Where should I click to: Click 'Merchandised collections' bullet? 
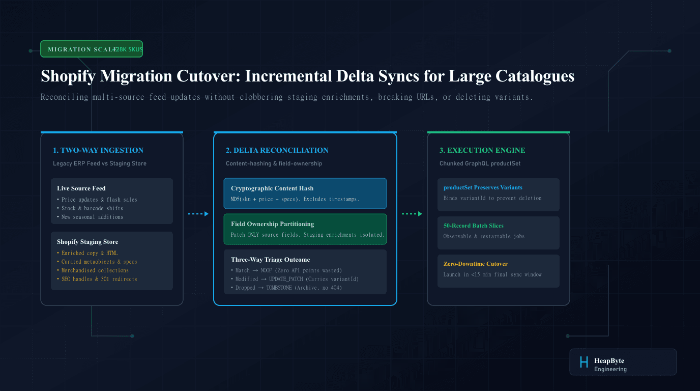[93, 270]
